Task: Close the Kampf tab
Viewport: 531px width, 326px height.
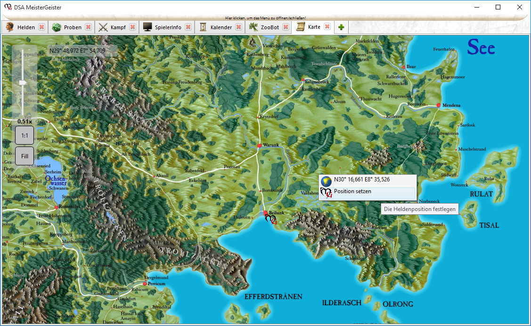Action: [133, 27]
